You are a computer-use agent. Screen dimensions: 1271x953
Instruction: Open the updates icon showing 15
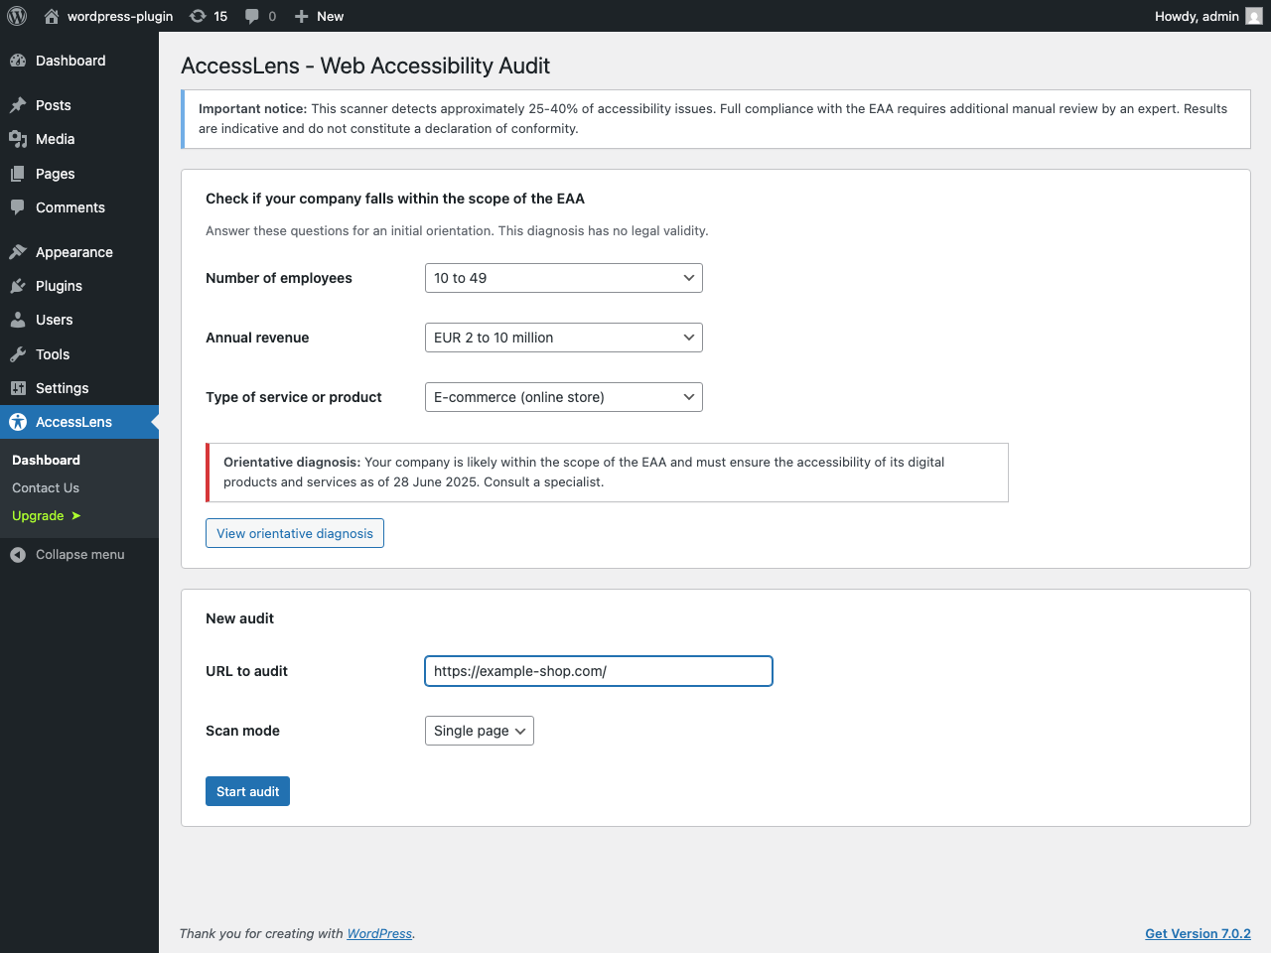pyautogui.click(x=198, y=16)
